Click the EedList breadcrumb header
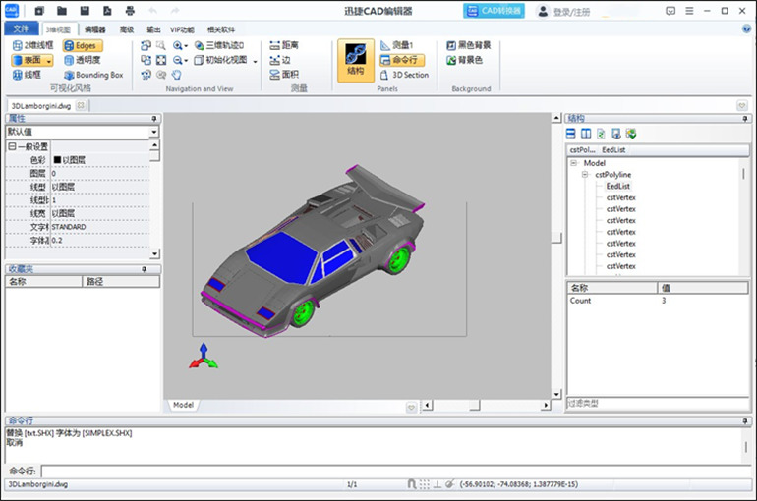 (613, 150)
